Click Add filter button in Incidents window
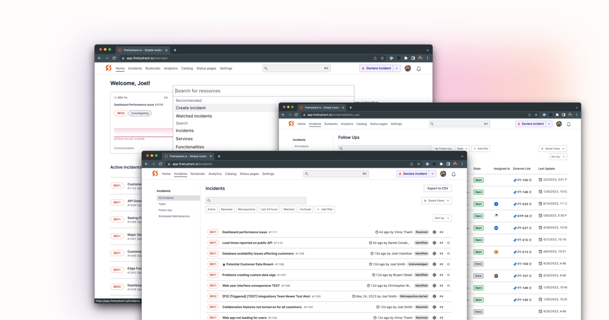The height and width of the screenshot is (320, 609). pyautogui.click(x=325, y=209)
